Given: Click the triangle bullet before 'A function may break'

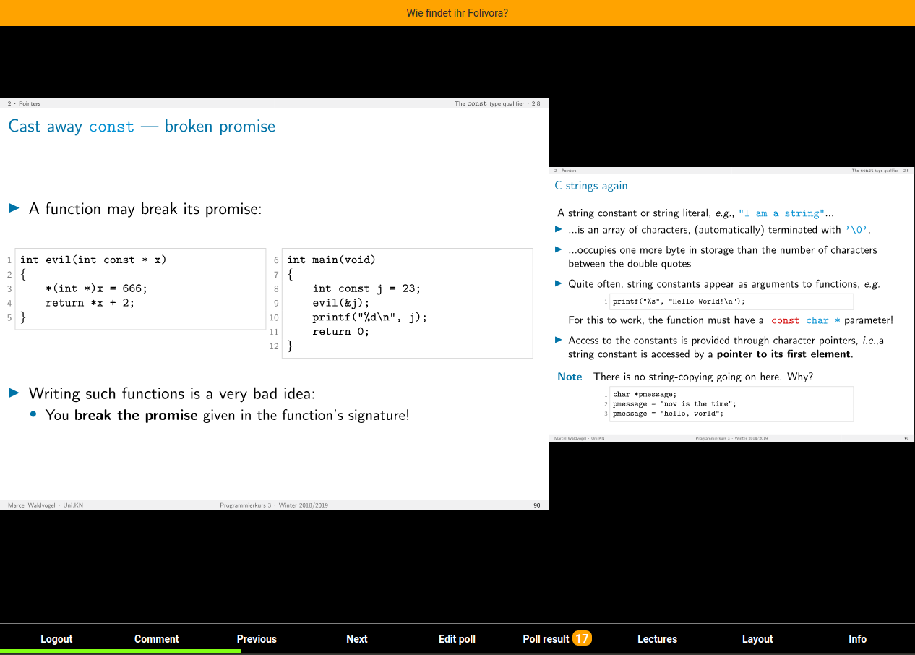Looking at the screenshot, I should coord(14,208).
